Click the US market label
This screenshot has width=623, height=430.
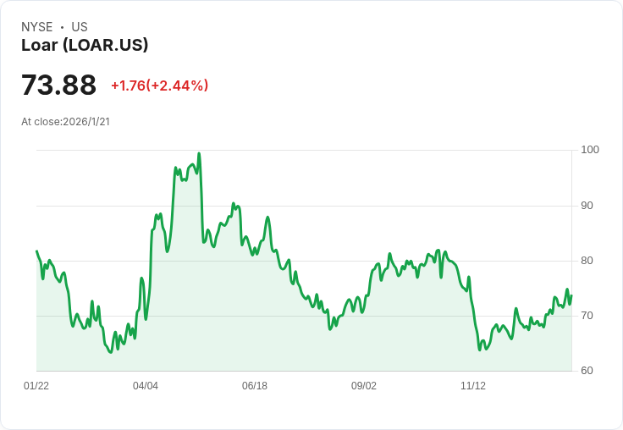pos(80,27)
